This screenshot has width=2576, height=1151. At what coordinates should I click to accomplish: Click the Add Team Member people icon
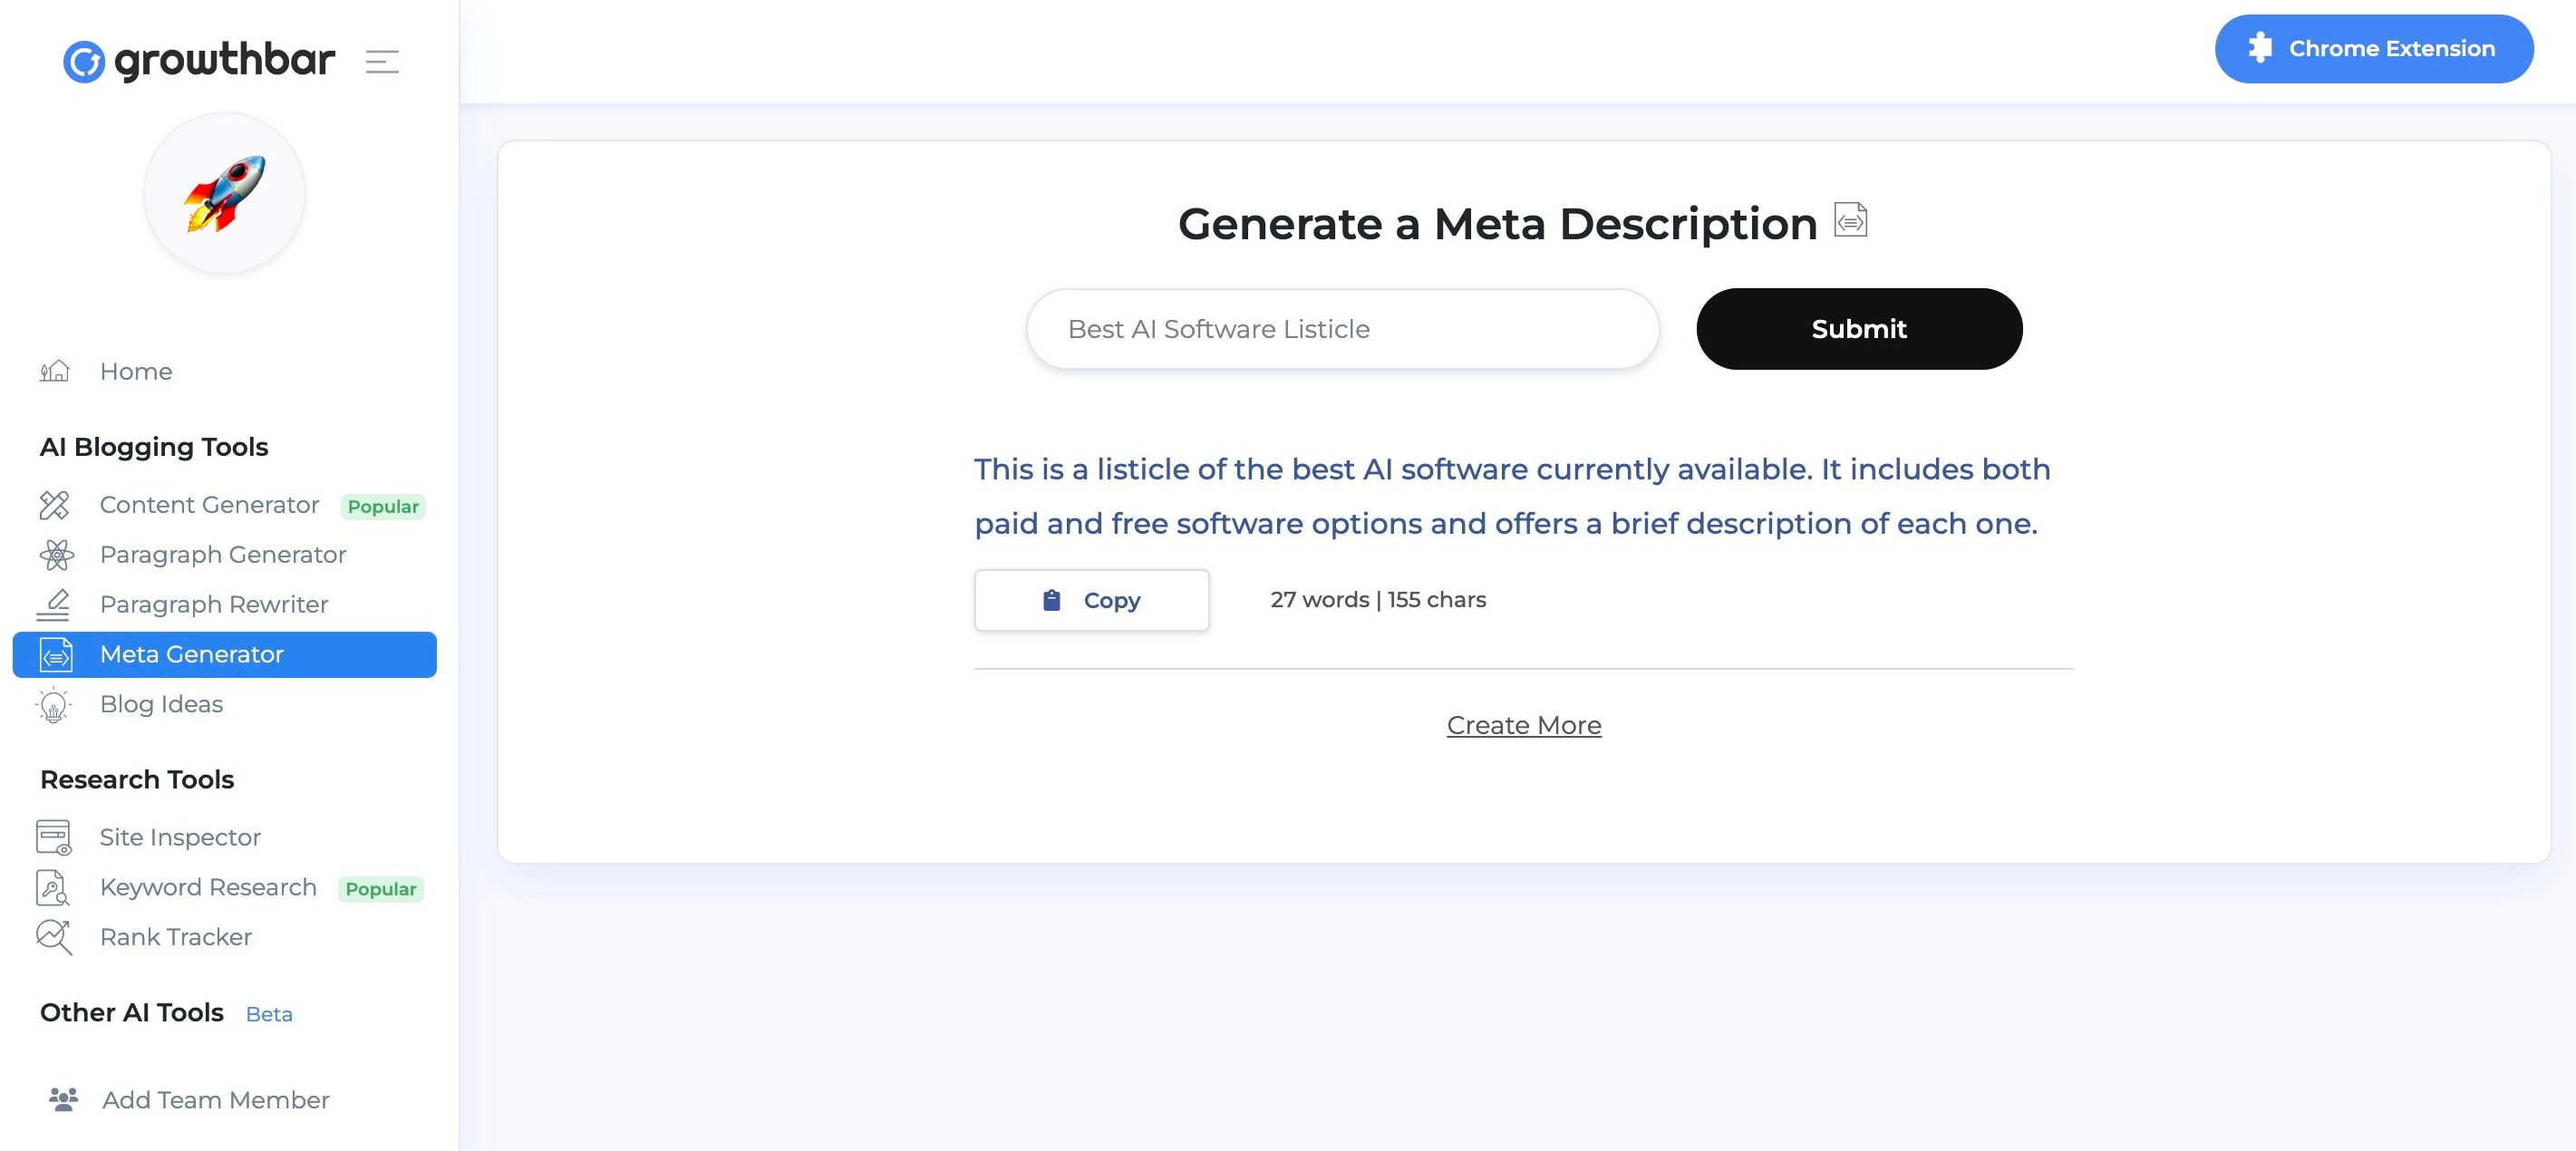click(x=64, y=1100)
